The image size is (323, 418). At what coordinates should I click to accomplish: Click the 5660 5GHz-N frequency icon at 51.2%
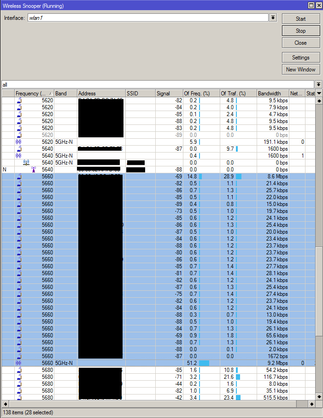click(18, 363)
